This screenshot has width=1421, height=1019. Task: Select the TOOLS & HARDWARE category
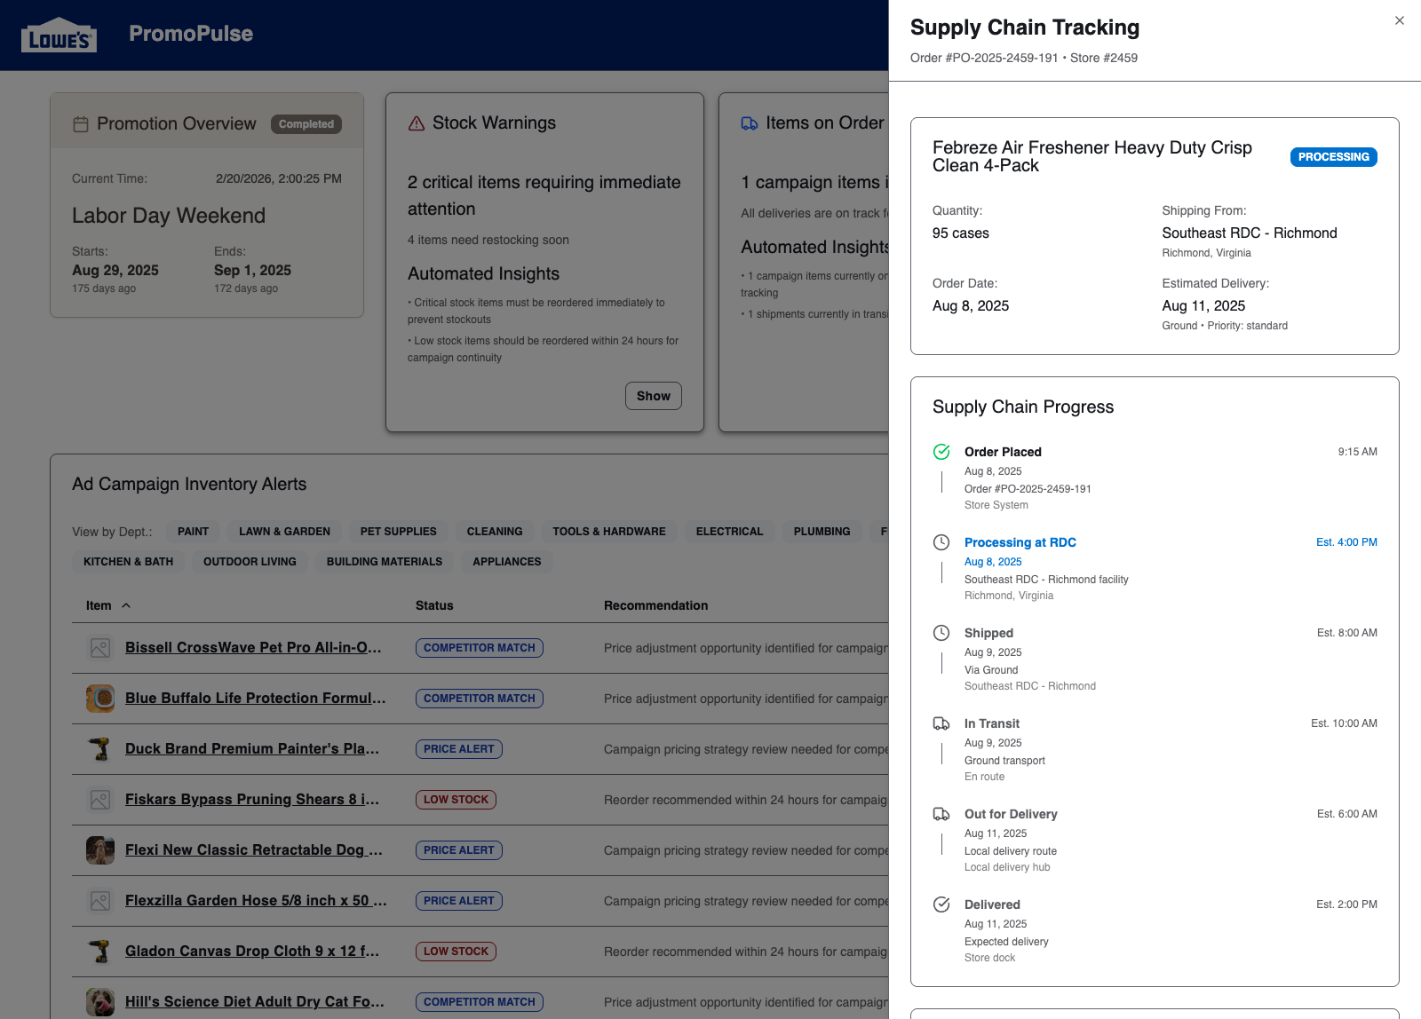click(x=608, y=531)
